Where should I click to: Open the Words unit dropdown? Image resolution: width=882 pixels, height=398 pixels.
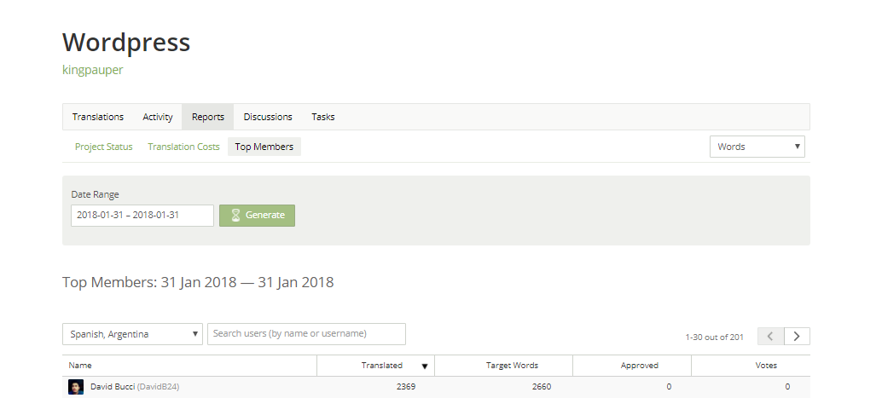click(x=757, y=147)
